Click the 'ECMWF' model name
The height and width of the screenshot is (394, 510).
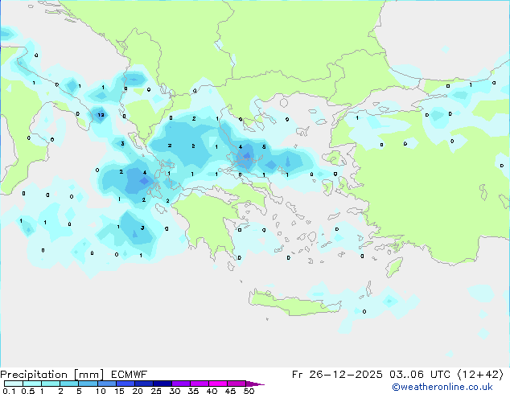pos(130,375)
